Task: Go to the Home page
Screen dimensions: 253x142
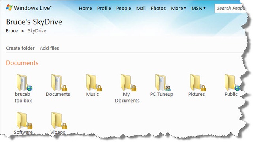Action: (85, 8)
